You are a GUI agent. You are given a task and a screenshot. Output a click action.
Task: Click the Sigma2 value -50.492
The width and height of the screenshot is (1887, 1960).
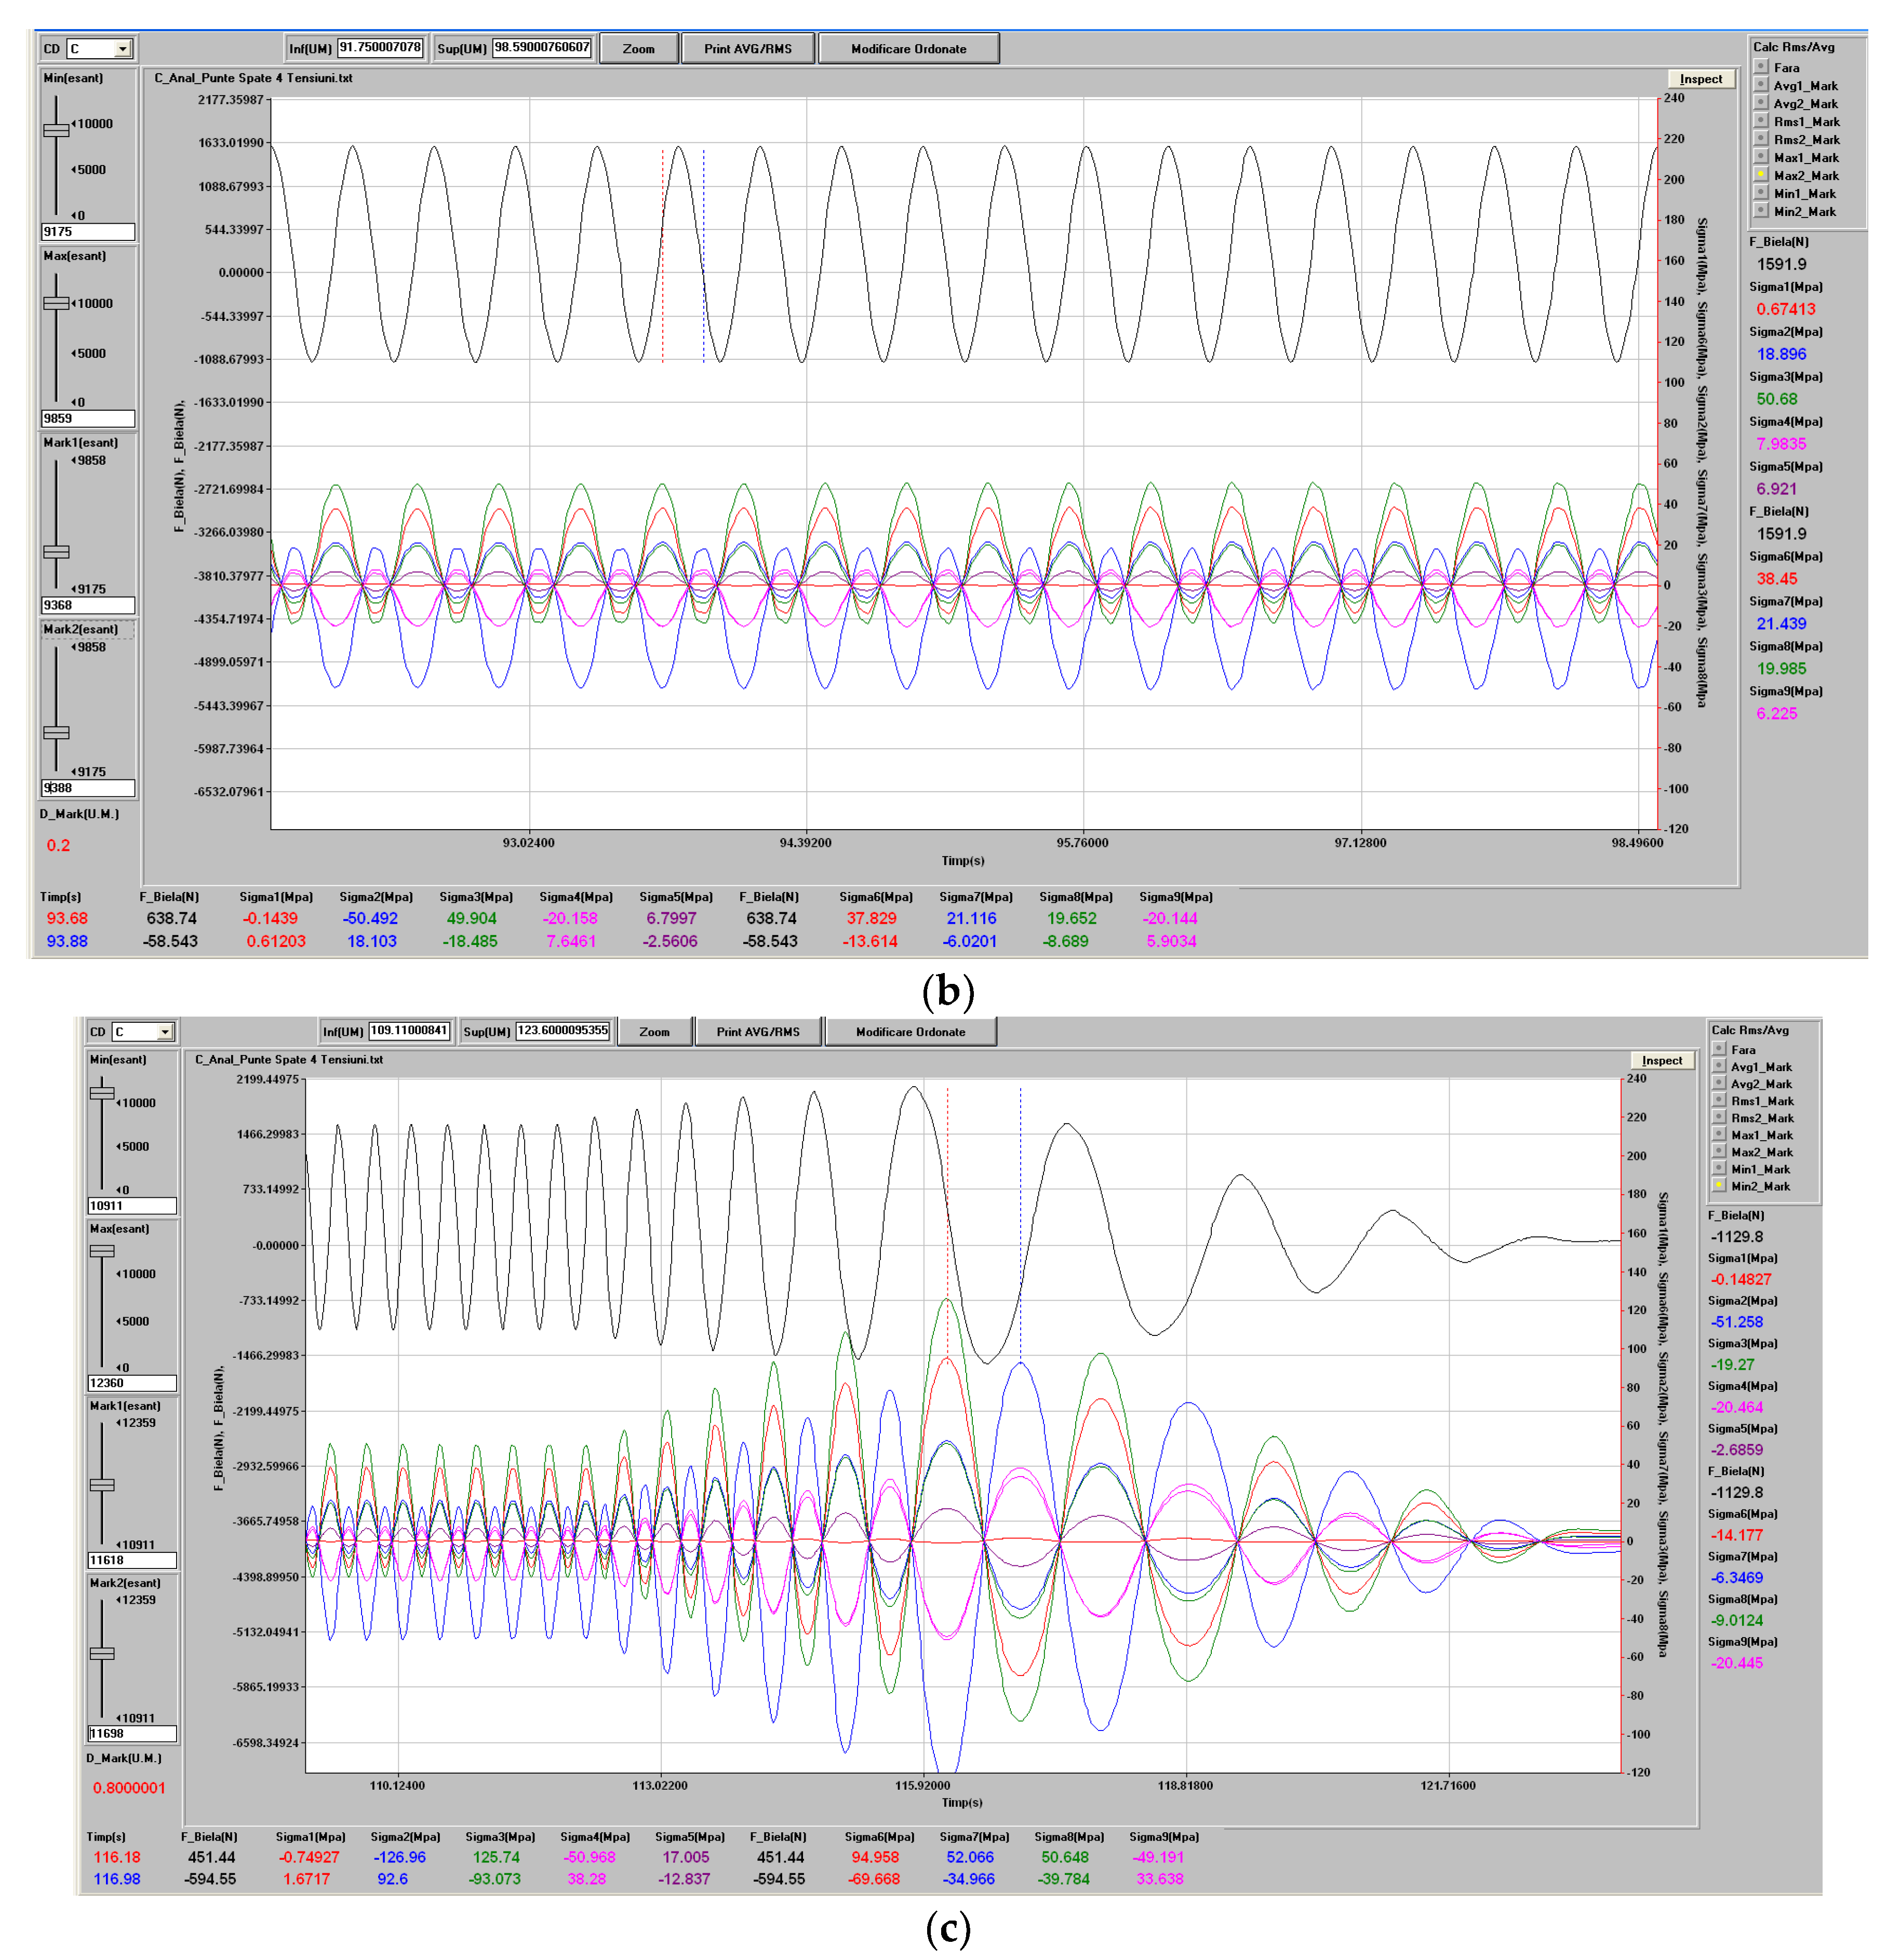[x=370, y=918]
